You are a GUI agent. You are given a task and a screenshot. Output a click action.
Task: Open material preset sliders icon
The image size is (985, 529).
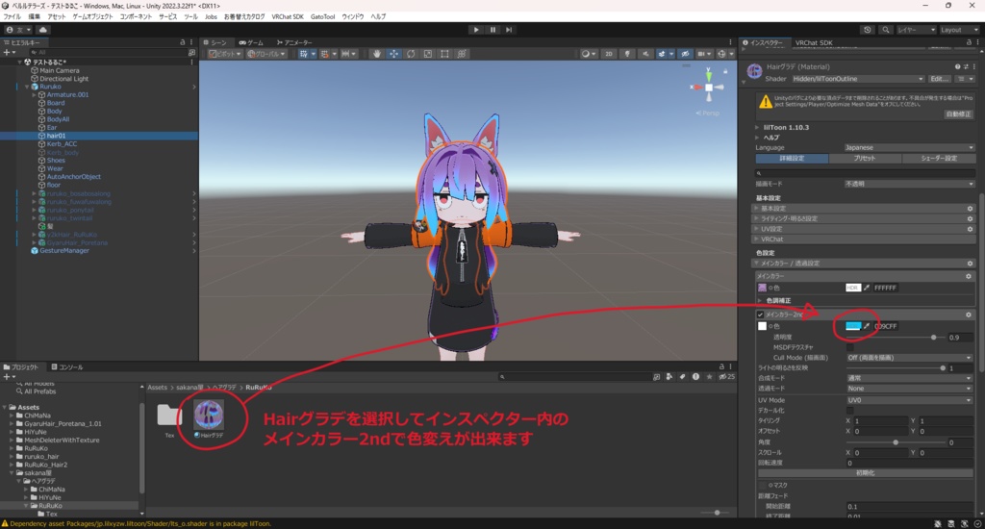click(x=966, y=66)
